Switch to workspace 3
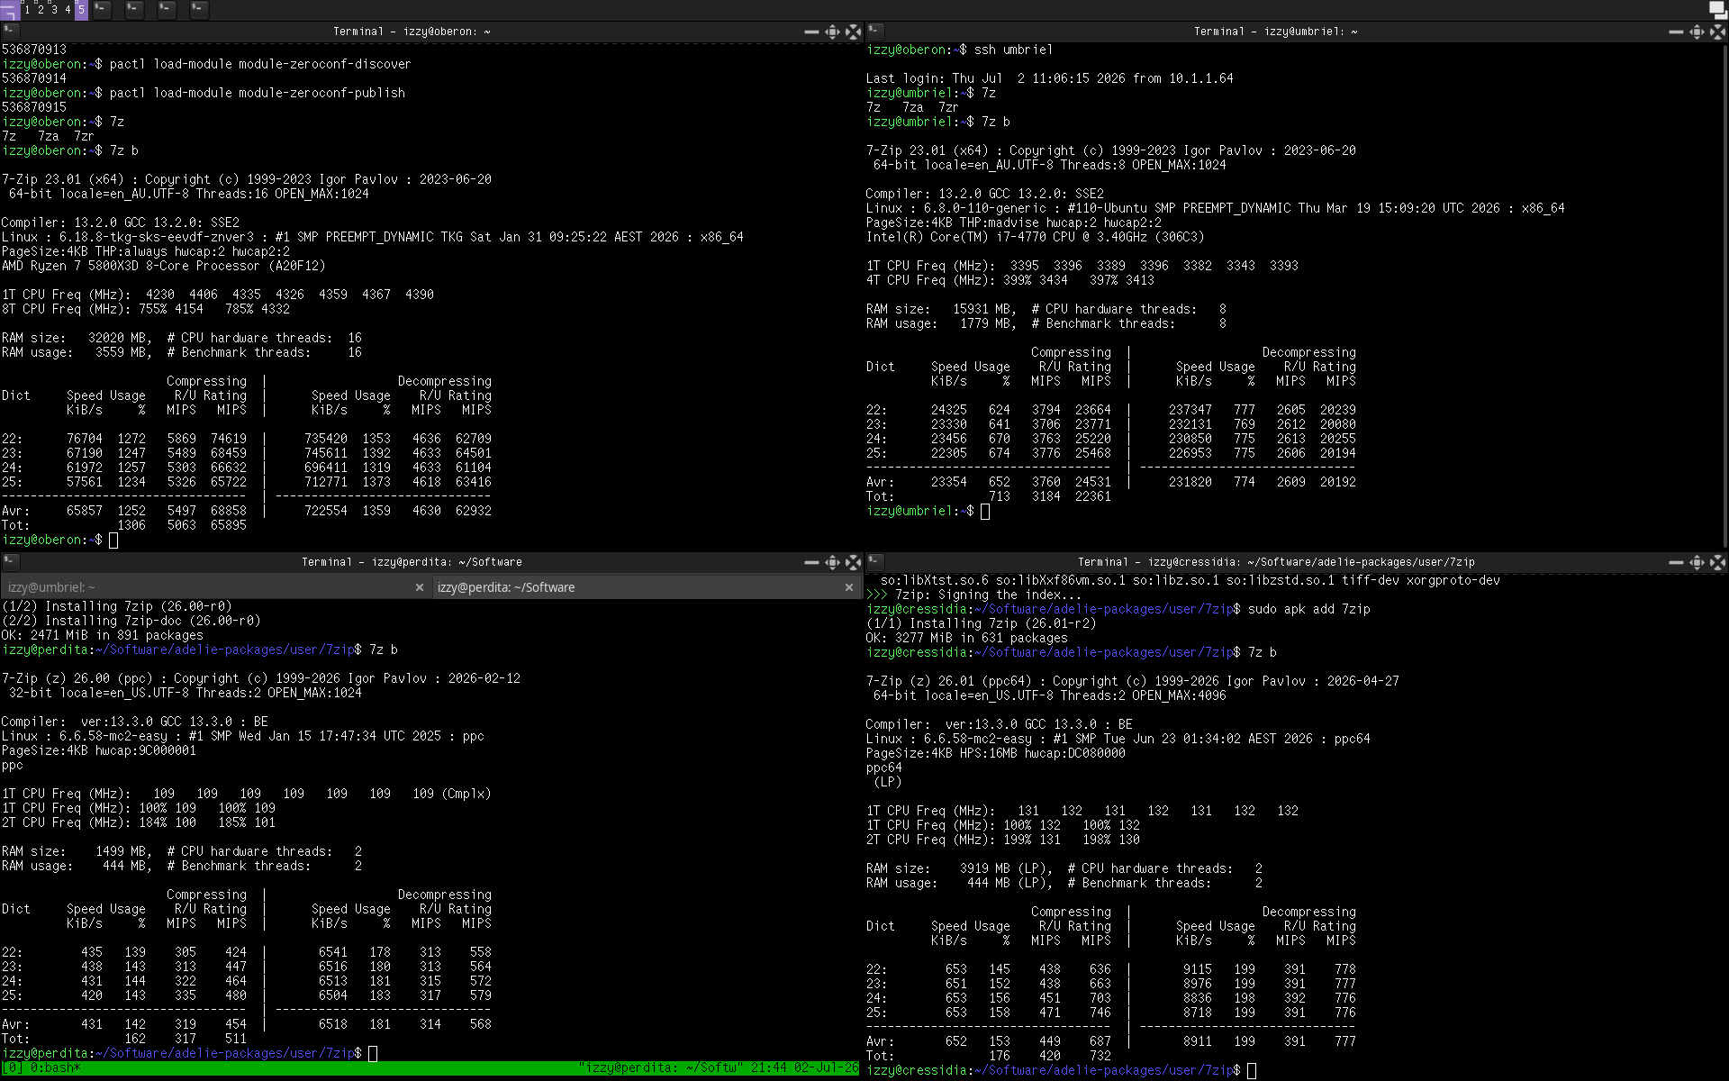The image size is (1729, 1081). pyautogui.click(x=54, y=10)
